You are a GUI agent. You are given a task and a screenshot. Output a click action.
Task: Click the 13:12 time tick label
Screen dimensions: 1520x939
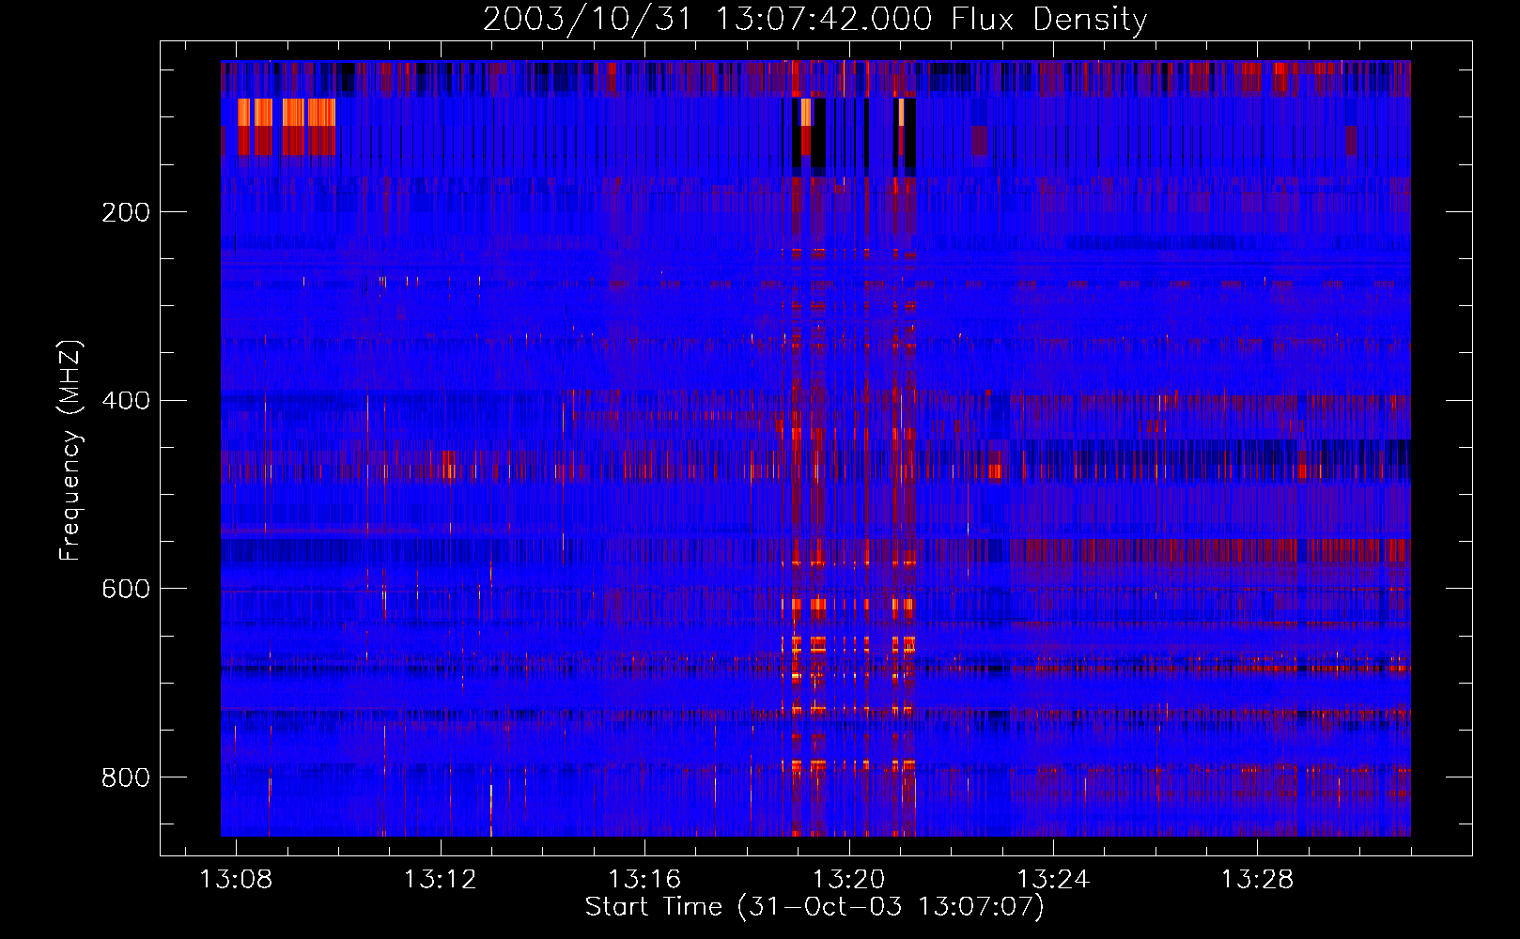(440, 879)
